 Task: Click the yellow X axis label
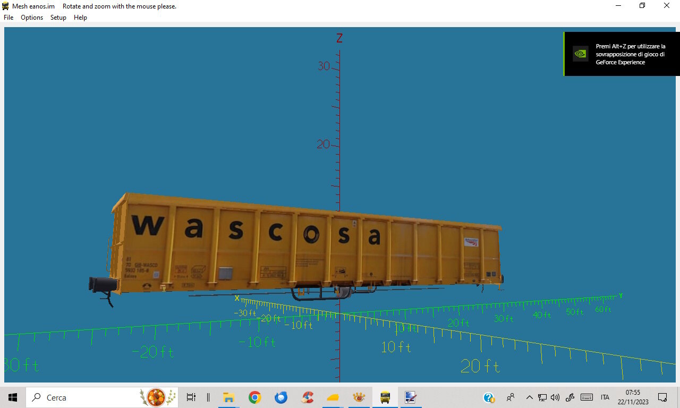pos(237,298)
